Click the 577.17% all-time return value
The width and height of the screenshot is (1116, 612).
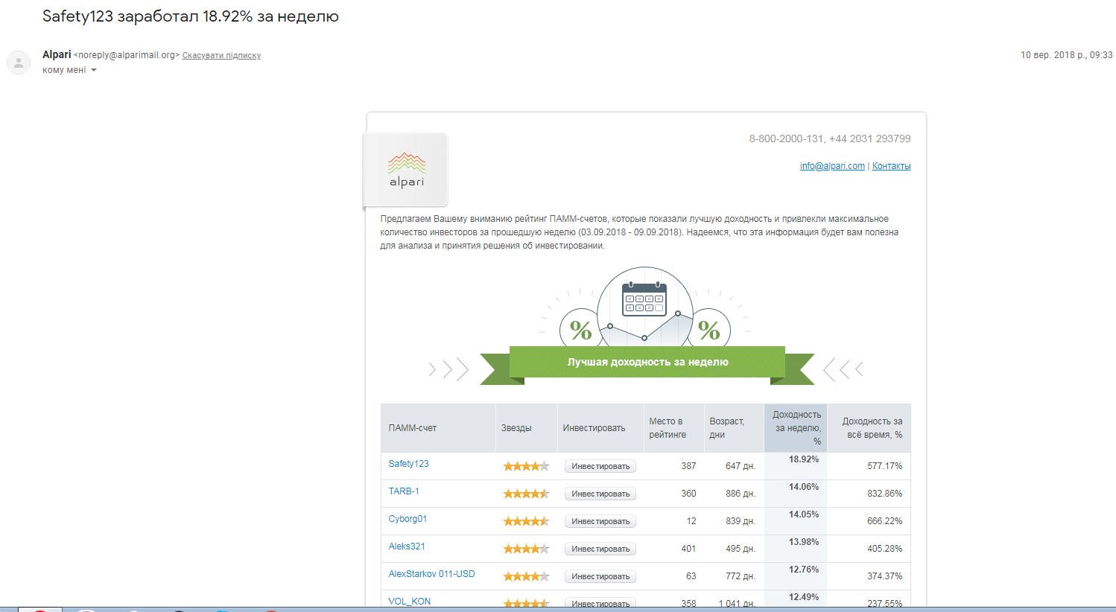tap(884, 466)
